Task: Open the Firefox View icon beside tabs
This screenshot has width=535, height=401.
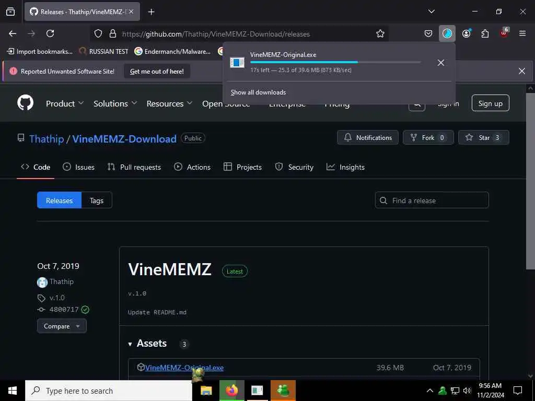Action: coord(10,11)
